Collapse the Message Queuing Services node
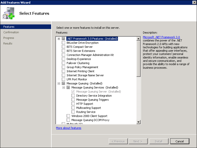Image resolution: width=197 pixels, height=148 pixels. (64, 87)
